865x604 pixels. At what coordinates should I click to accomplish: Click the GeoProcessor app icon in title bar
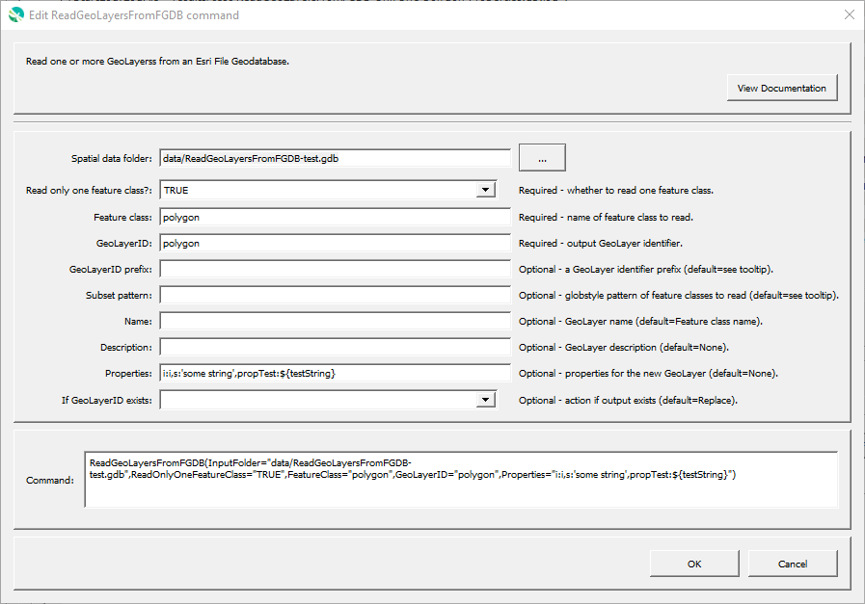16,14
